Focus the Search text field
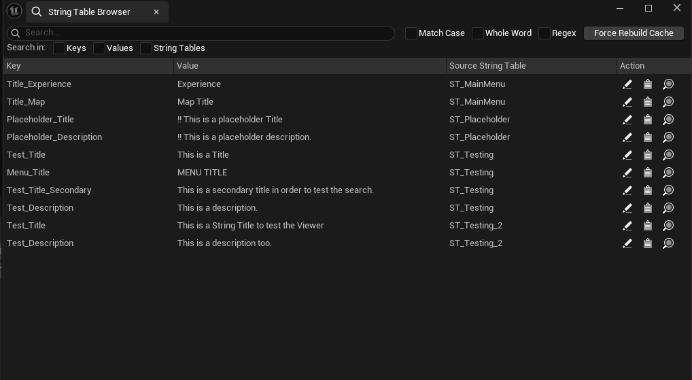The image size is (692, 380). [x=201, y=33]
